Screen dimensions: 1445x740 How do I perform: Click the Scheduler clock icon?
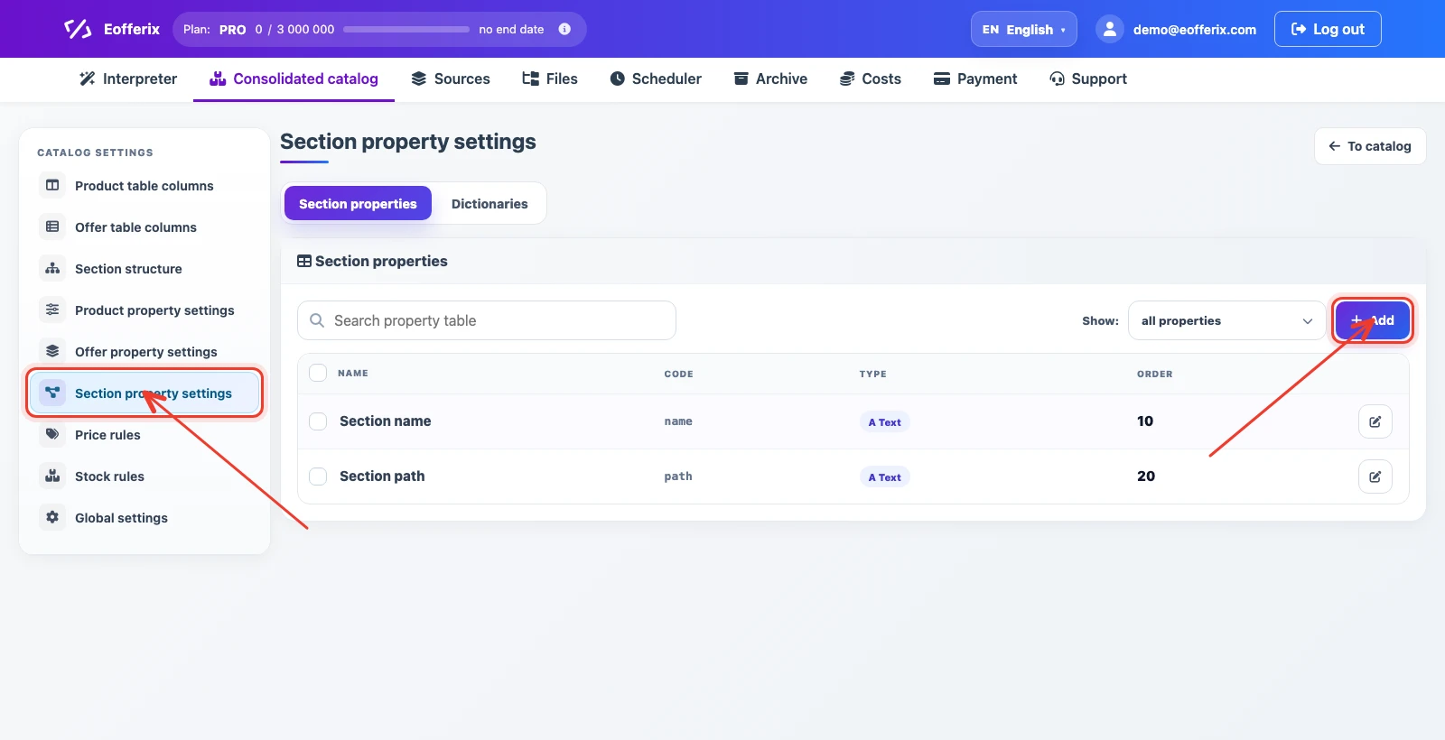[618, 79]
